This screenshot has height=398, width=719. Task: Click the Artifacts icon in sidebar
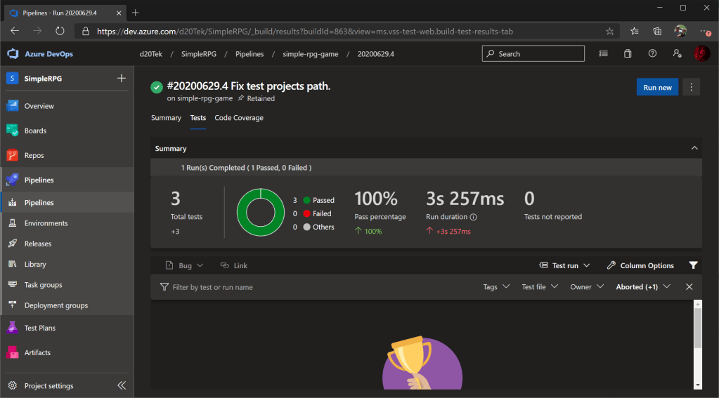12,352
